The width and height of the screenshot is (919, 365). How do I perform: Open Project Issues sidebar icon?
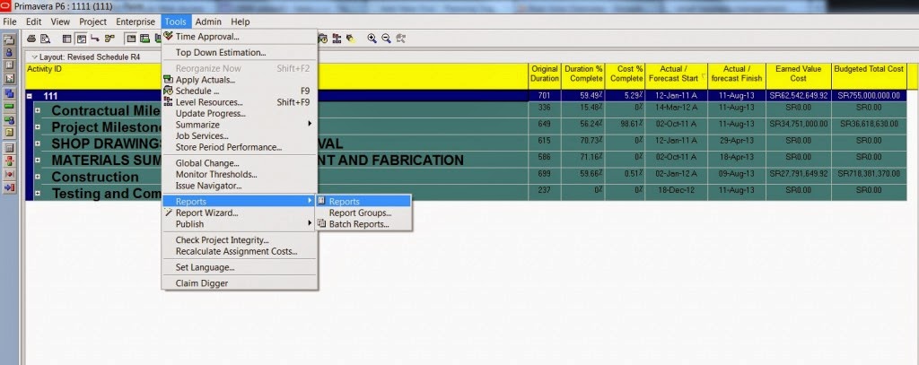tap(9, 174)
